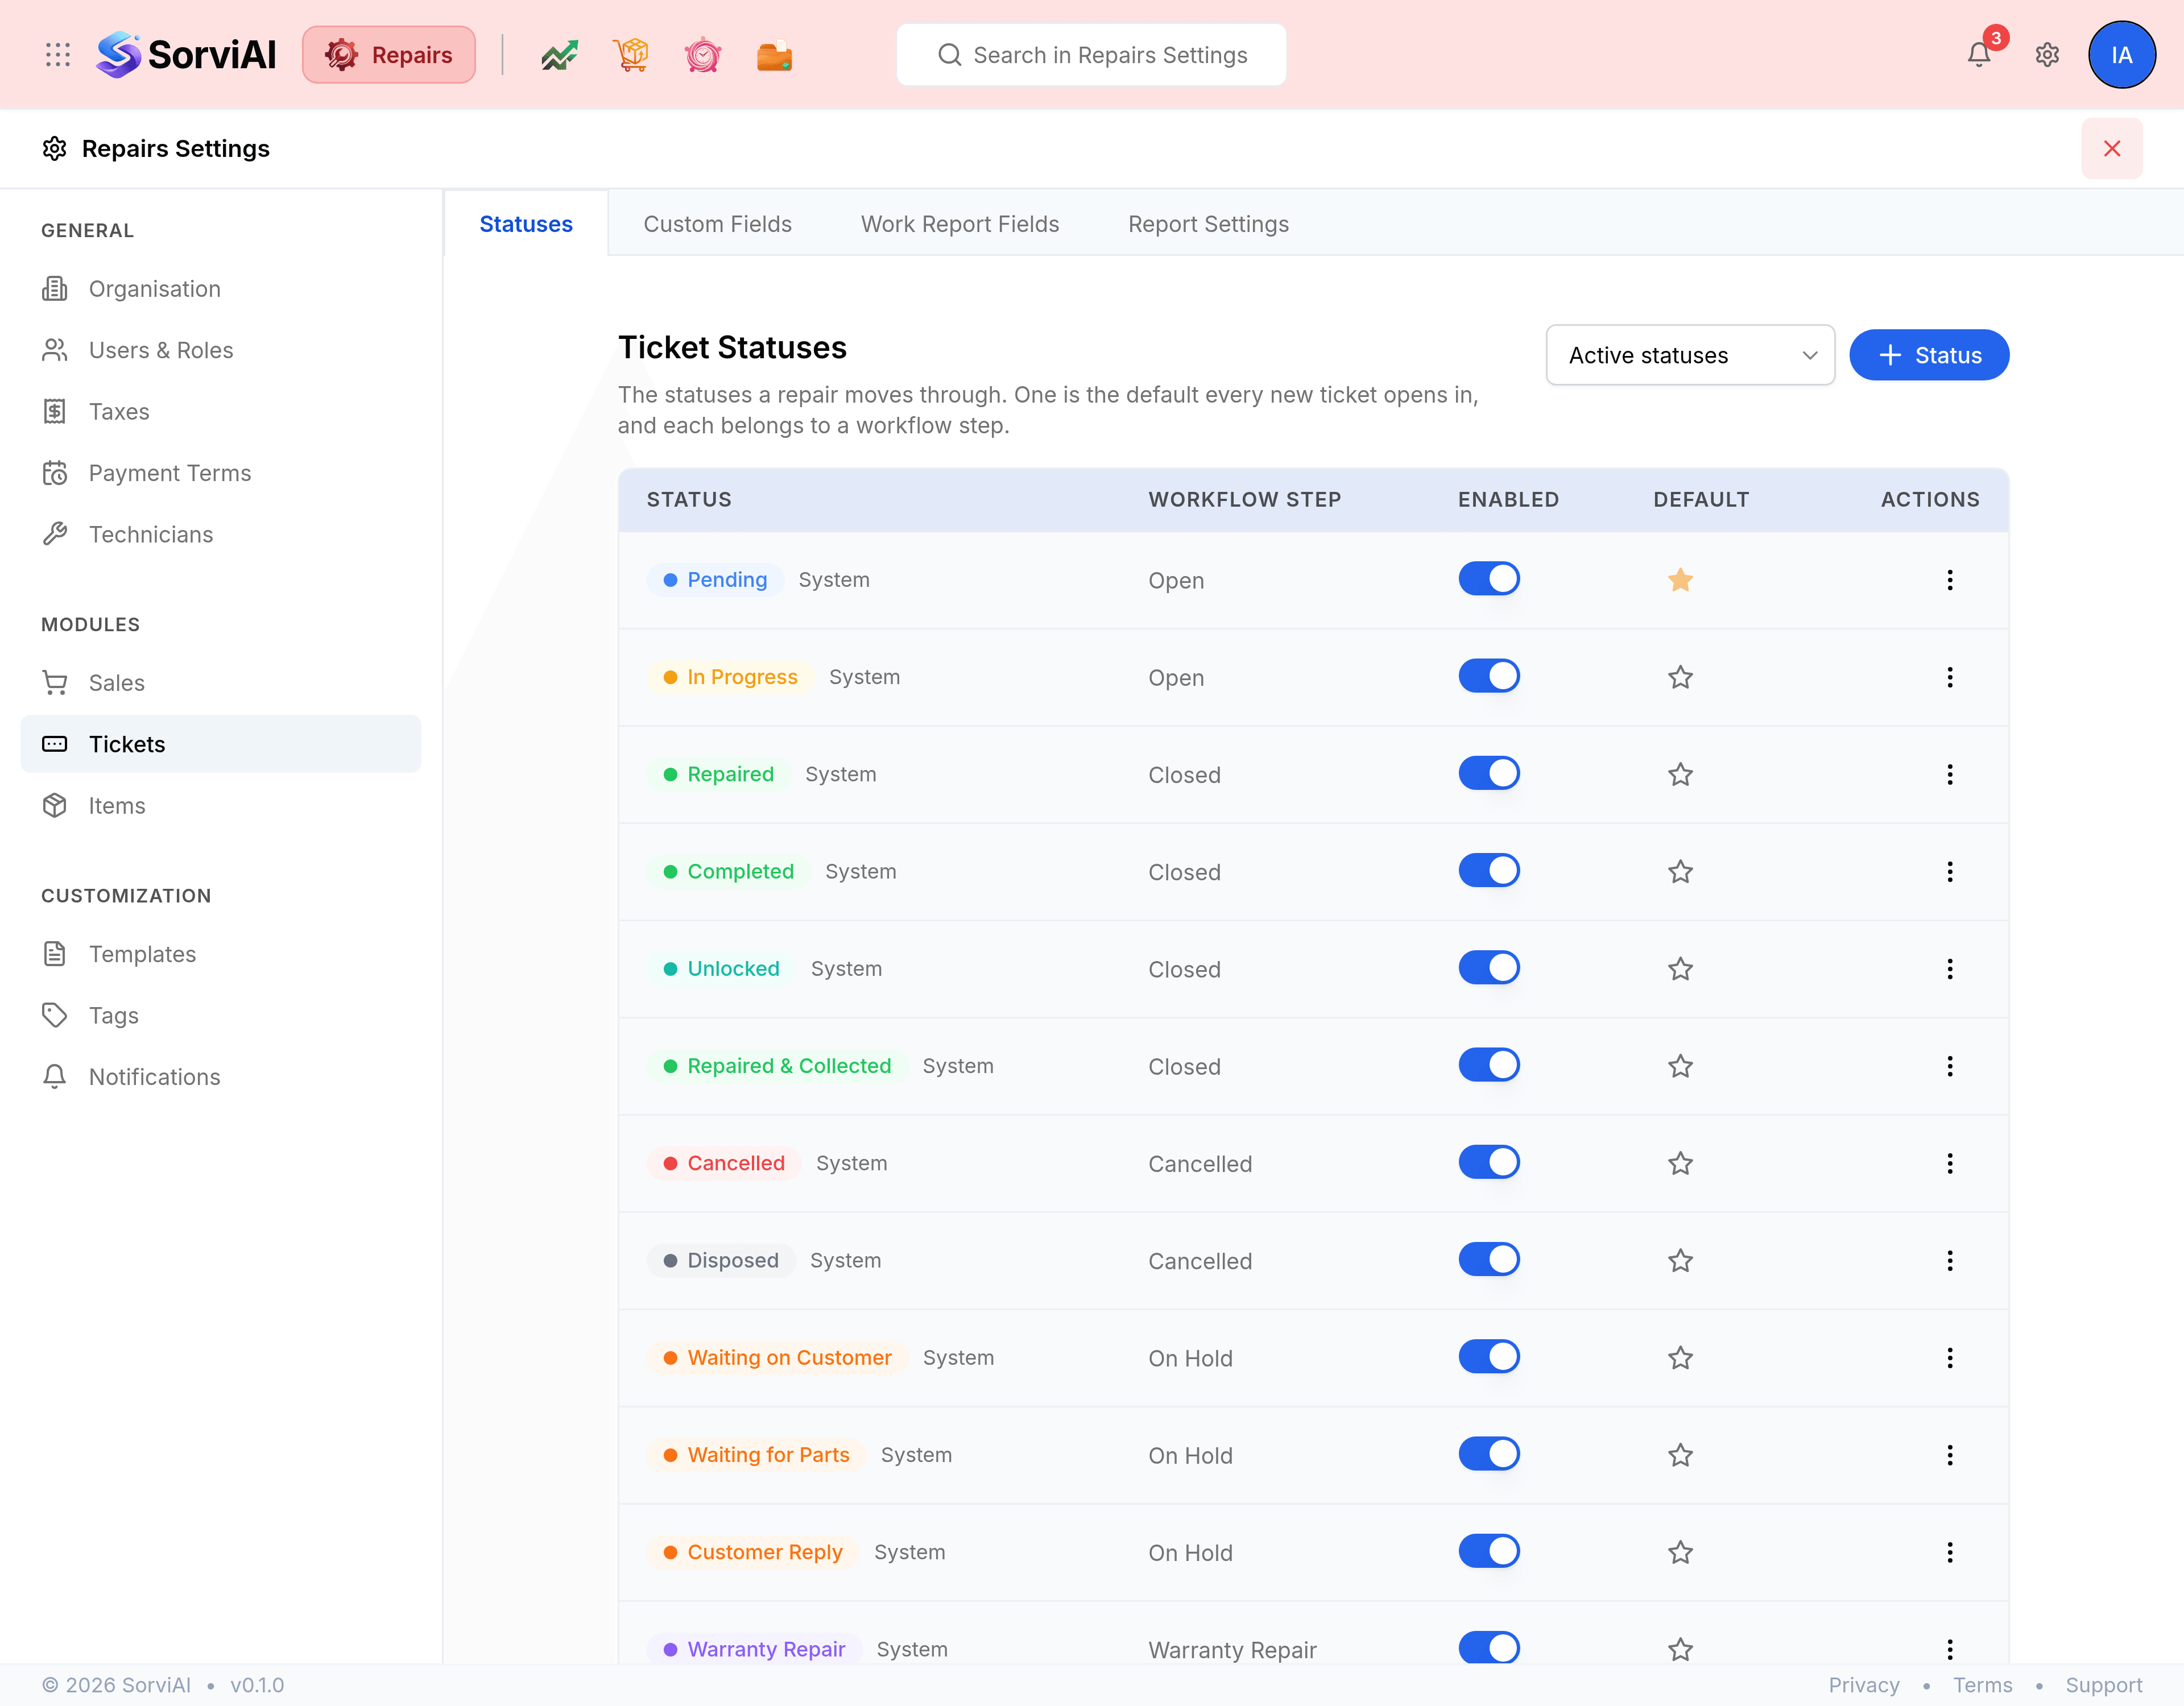Open Technicians in sidebar

click(221, 535)
